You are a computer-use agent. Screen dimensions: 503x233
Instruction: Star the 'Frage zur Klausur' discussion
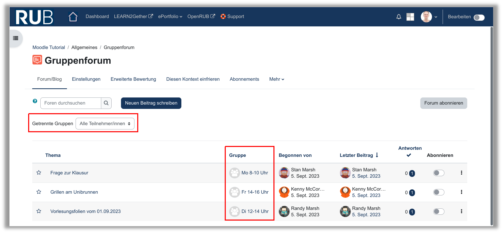[x=39, y=173]
